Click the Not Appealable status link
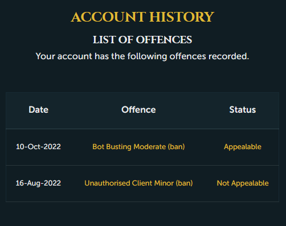 click(x=243, y=183)
